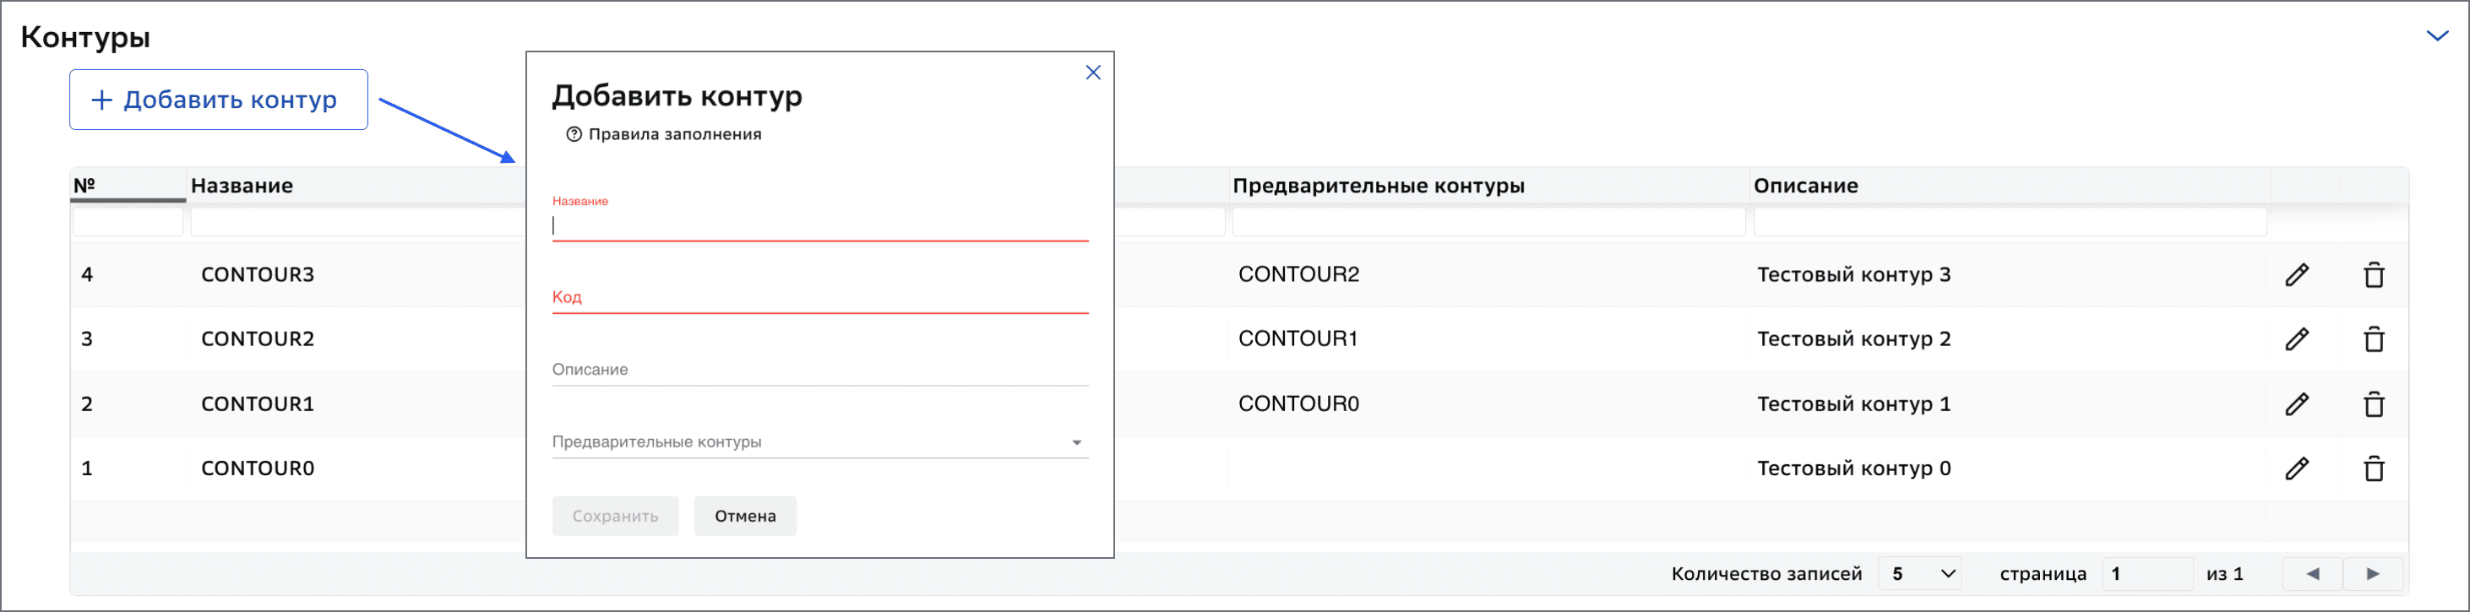Viewport: 2470px width, 612px height.
Task: Focus the Код input field
Action: point(820,297)
